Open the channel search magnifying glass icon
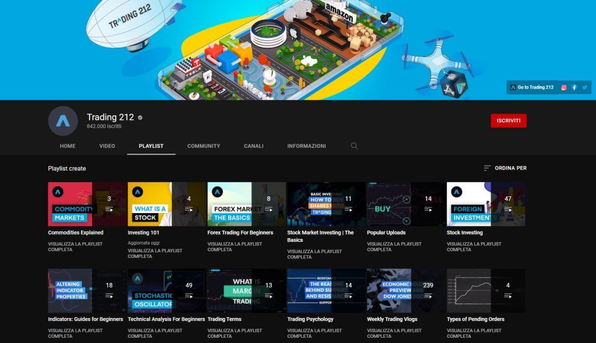This screenshot has height=343, width=596. pos(354,146)
